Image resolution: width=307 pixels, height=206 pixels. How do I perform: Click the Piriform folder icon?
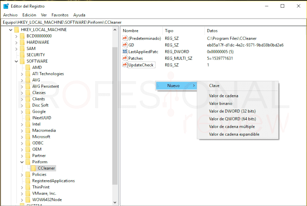coord(28,162)
